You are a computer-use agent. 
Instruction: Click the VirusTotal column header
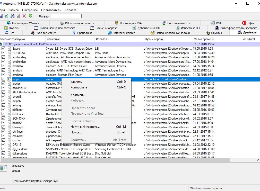coord(250,39)
